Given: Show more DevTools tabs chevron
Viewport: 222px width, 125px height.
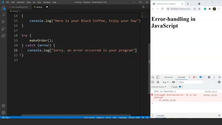Looking at the screenshot, I should click(190, 77).
